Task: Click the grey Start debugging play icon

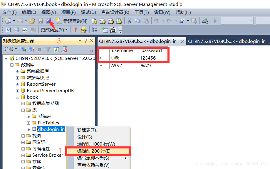Action: [215, 21]
